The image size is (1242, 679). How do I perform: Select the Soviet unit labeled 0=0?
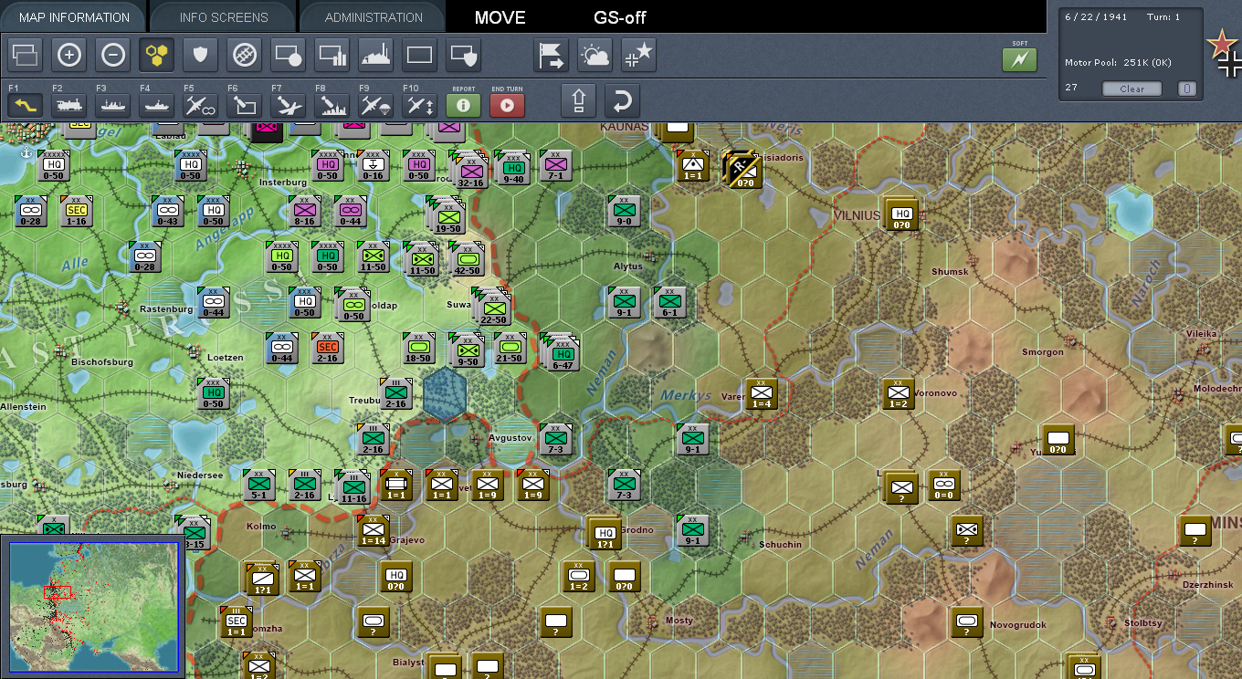coord(944,486)
